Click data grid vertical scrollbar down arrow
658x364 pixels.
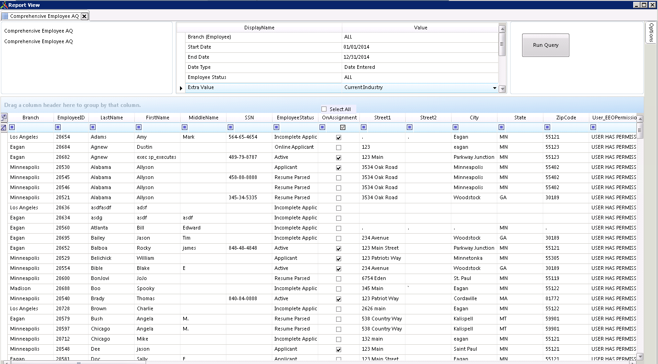pyautogui.click(x=640, y=357)
